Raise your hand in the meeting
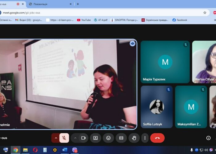The width and height of the screenshot is (216, 154). point(134,138)
